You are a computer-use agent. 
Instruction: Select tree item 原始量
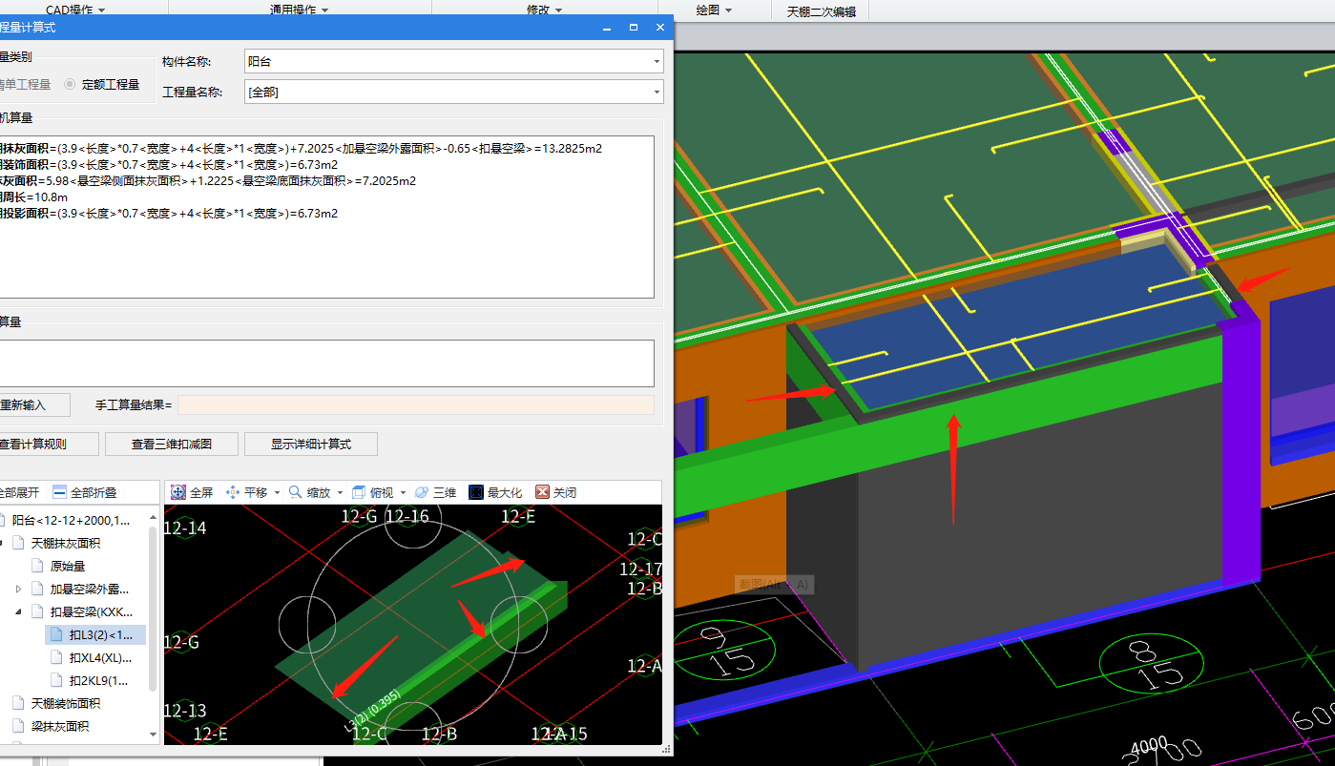pos(68,566)
